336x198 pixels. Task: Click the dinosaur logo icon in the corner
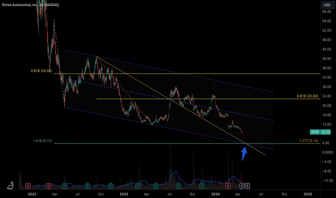click(10, 186)
